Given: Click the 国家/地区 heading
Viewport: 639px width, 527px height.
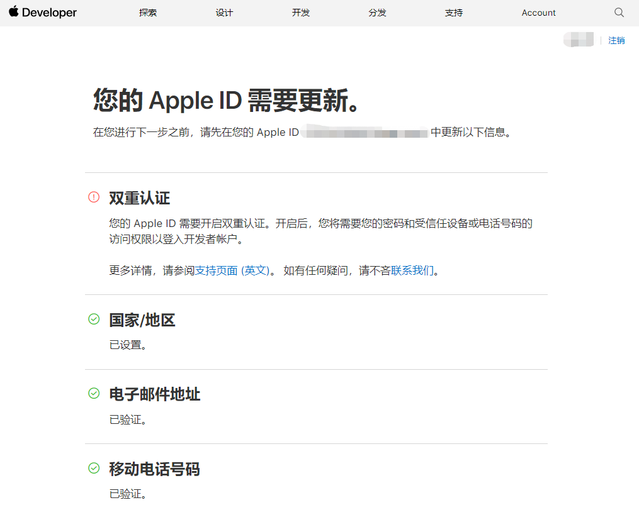Looking at the screenshot, I should (142, 320).
